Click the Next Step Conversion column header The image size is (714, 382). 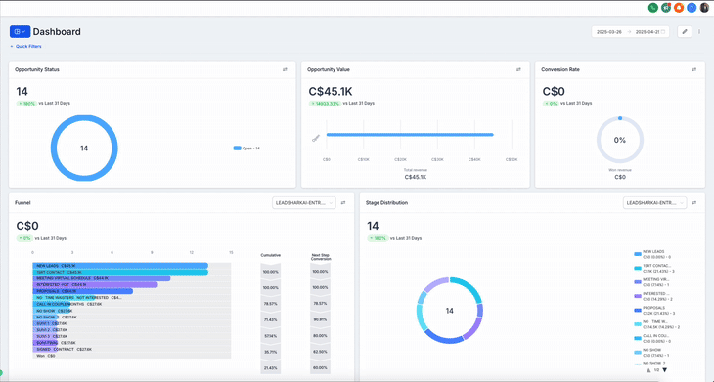pos(321,257)
